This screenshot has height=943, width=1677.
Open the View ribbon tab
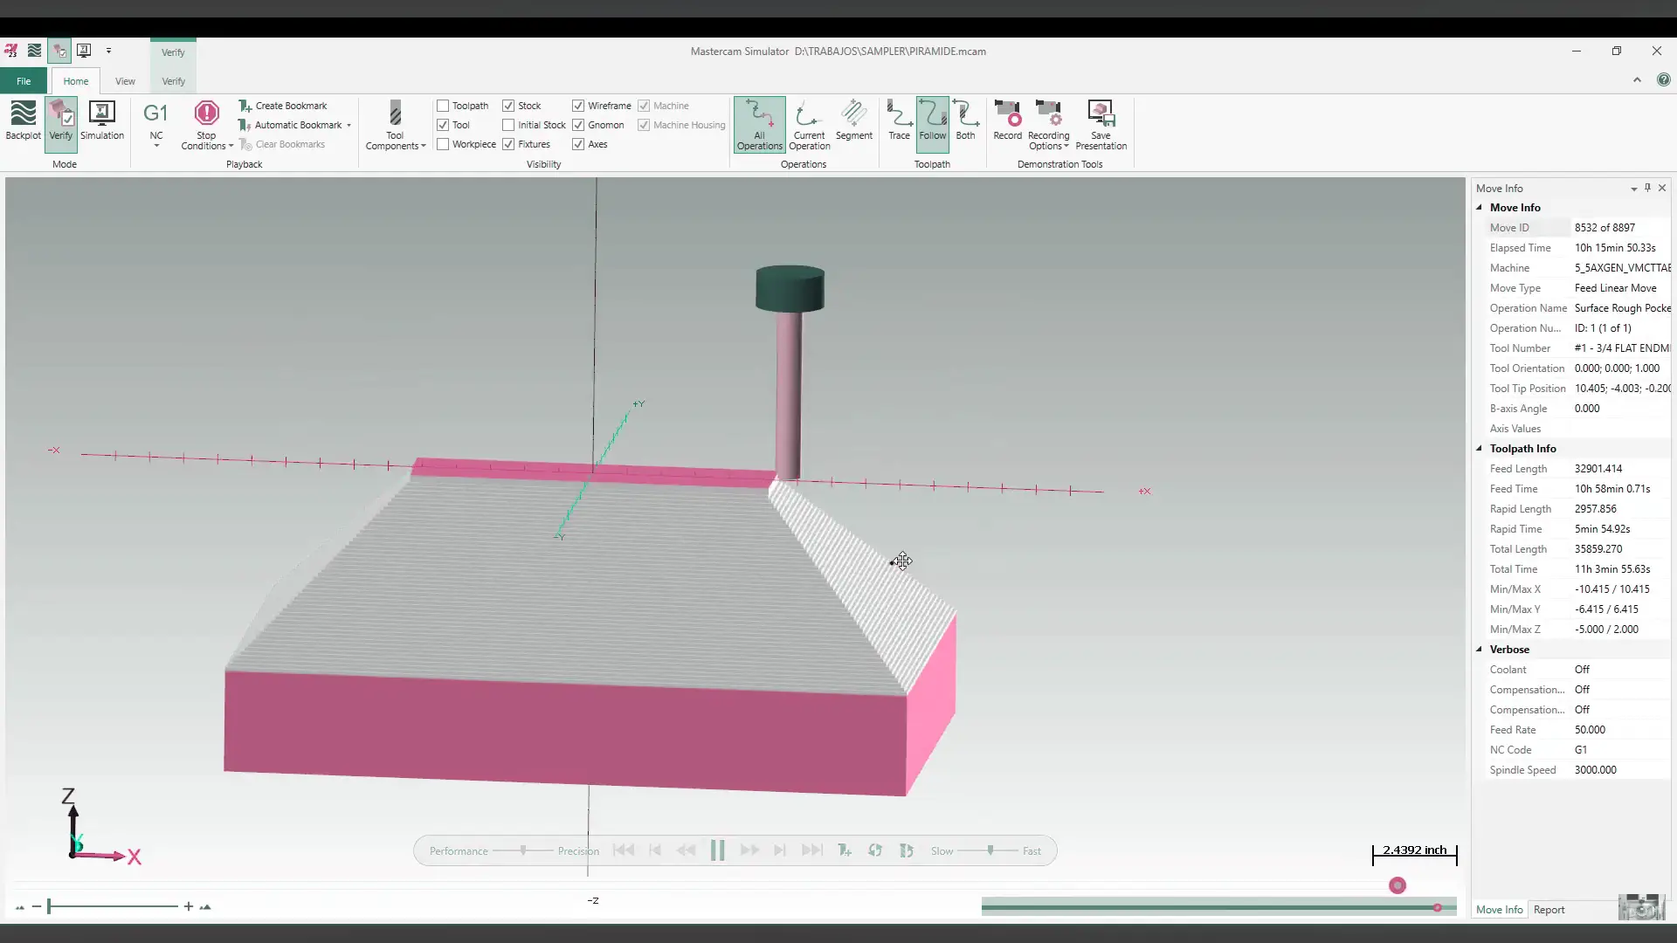click(x=125, y=81)
